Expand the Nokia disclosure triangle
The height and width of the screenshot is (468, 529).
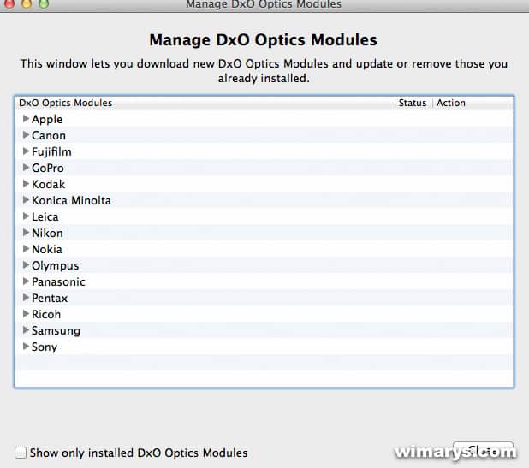tap(26, 248)
